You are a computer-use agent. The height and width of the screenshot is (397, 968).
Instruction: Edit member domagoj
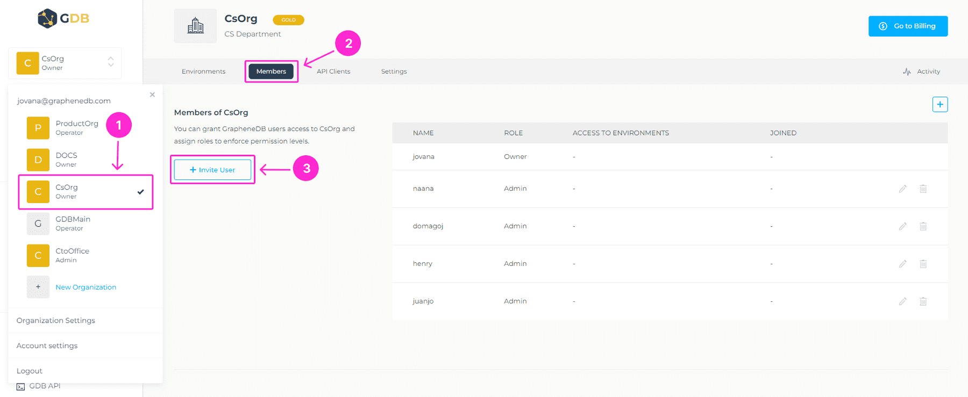pyautogui.click(x=903, y=226)
